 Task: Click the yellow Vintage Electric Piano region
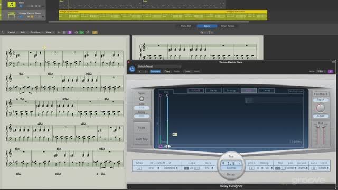pos(163,15)
